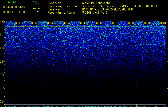Click the 0.8 kHz axis label

pos(2,75)
